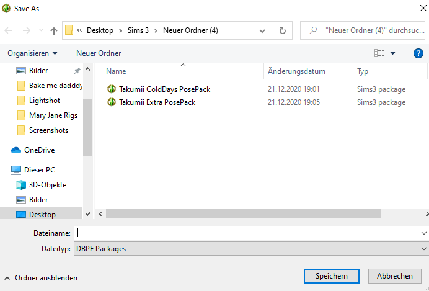Screen dimensions: 429x291
Task: Click the back navigation arrow
Action: (9, 30)
